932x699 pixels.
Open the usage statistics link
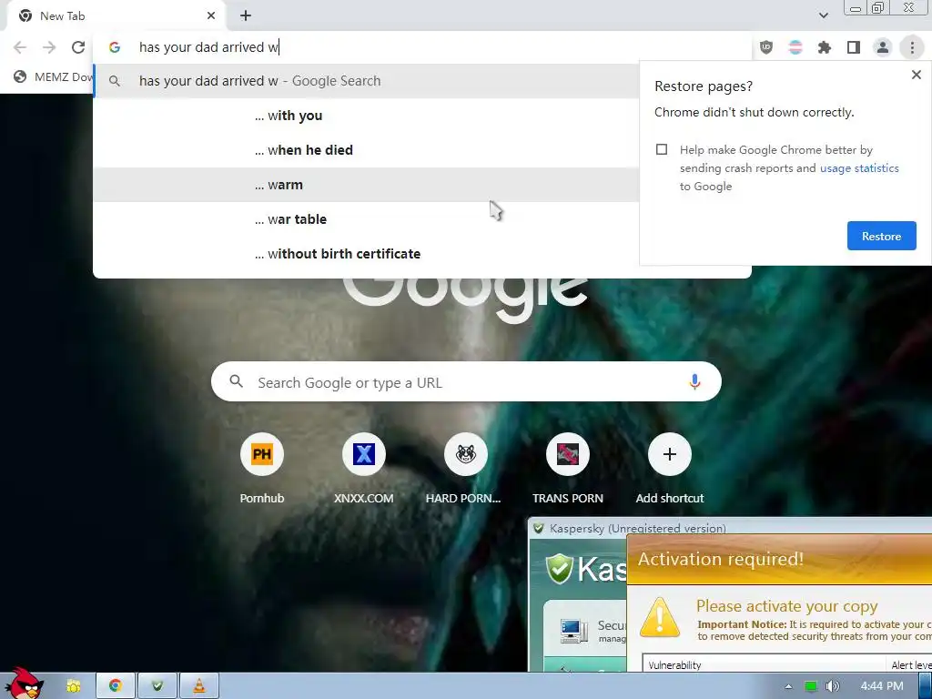pyautogui.click(x=859, y=168)
